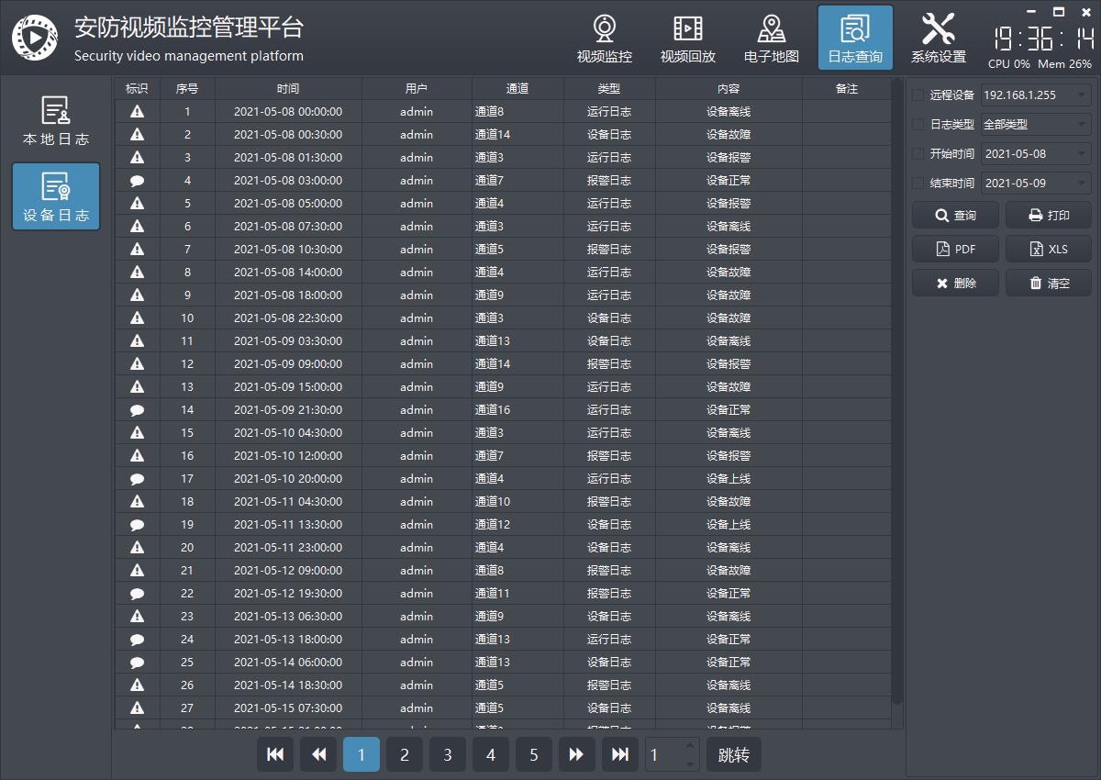Select the 本地日志 local log sidebar icon

click(x=56, y=120)
